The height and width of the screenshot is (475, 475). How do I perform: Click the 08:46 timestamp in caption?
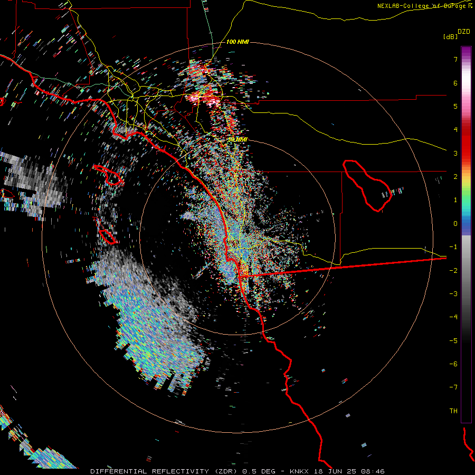click(x=373, y=471)
